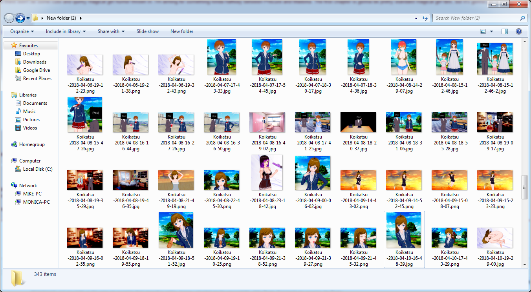Select thumbnail Koikatsu-2018-04-09-14-43-02.png
Screen dimensions: 531x292
click(x=359, y=180)
